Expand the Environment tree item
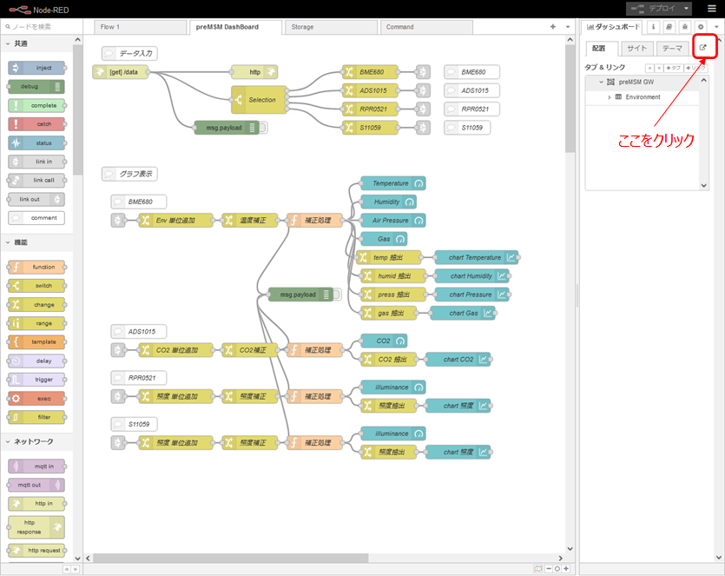Viewport: 725px width, 576px height. coord(610,97)
